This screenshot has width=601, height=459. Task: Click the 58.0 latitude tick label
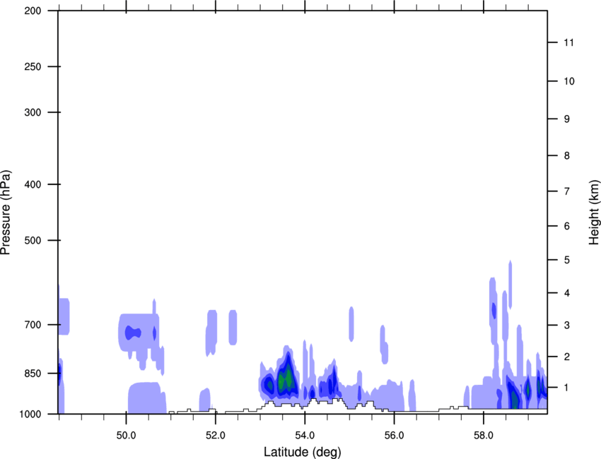(484, 436)
